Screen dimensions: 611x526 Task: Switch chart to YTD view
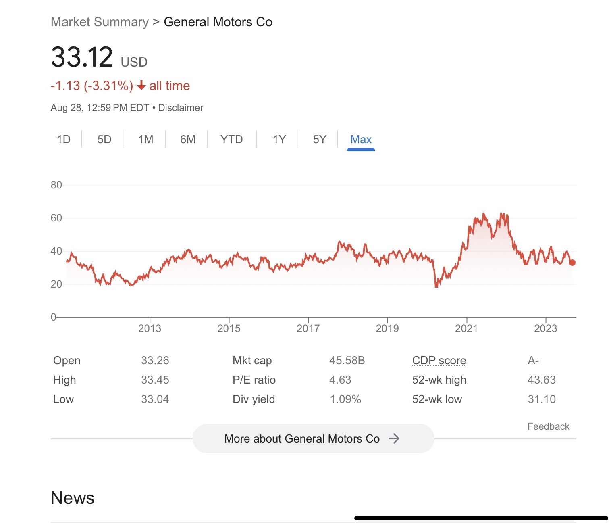(231, 139)
